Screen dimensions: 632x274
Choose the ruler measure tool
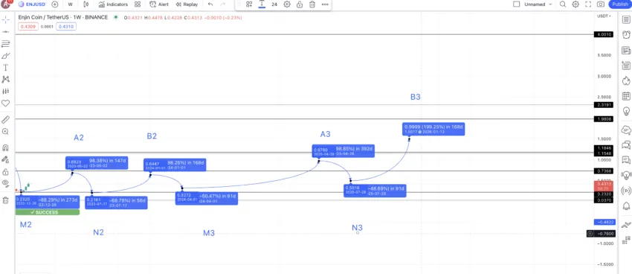[6, 119]
